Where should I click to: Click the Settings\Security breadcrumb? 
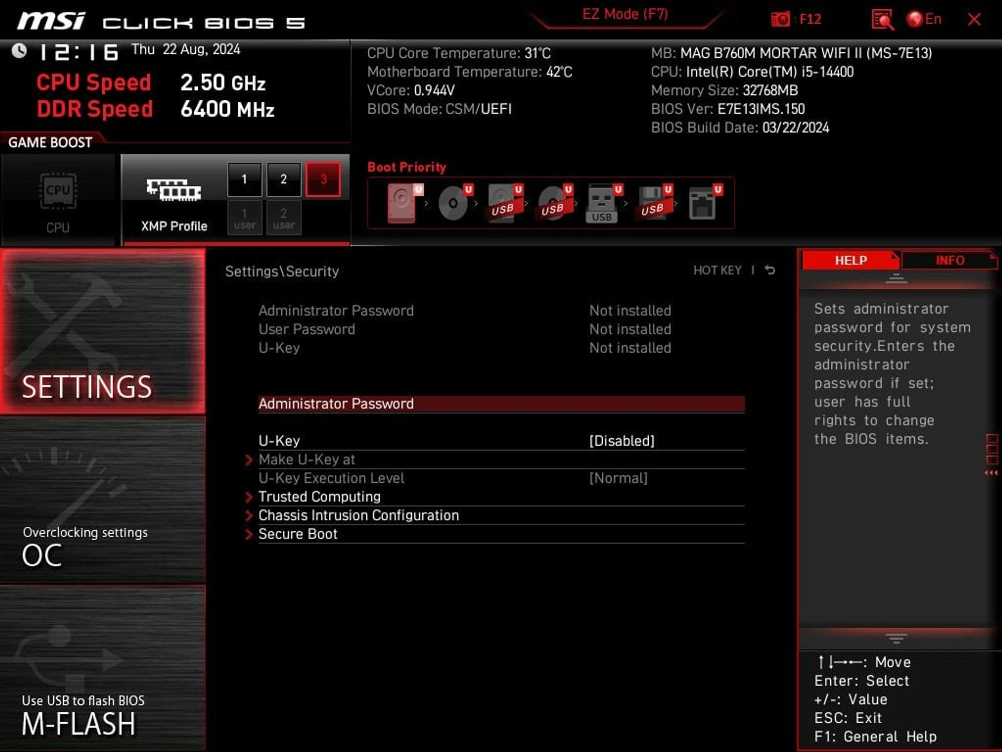282,271
